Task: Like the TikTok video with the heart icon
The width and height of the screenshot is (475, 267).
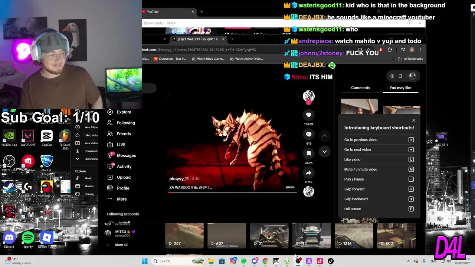Action: [x=309, y=115]
